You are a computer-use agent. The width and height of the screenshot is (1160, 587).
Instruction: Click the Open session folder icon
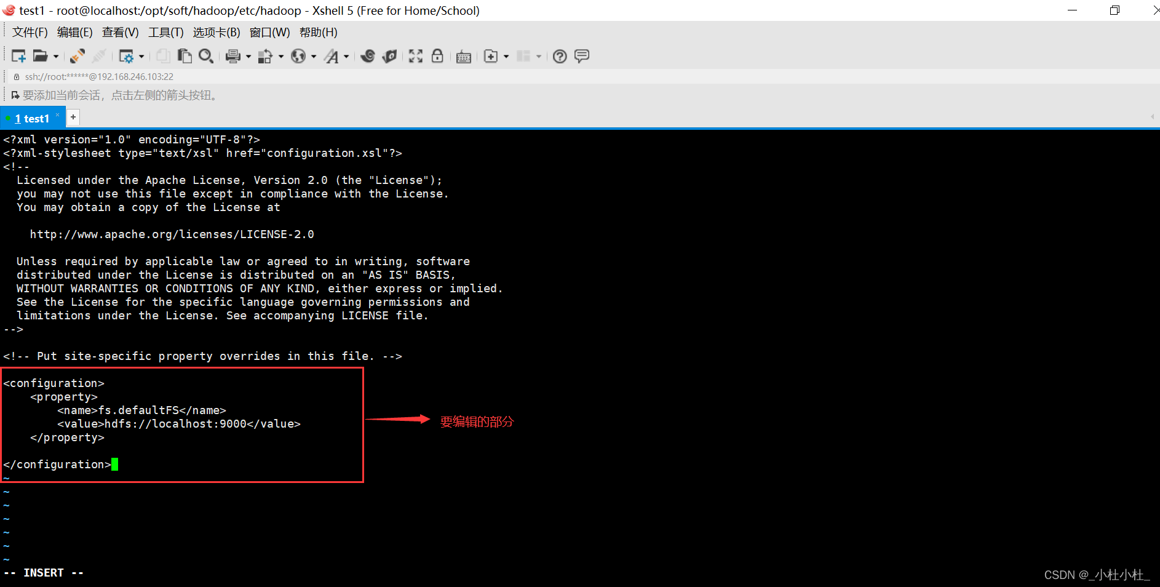pos(40,56)
